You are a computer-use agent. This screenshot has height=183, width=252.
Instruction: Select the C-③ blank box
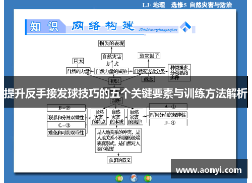point(66,125)
